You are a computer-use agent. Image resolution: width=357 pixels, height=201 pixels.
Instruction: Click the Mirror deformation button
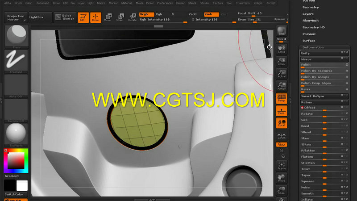(x=324, y=59)
